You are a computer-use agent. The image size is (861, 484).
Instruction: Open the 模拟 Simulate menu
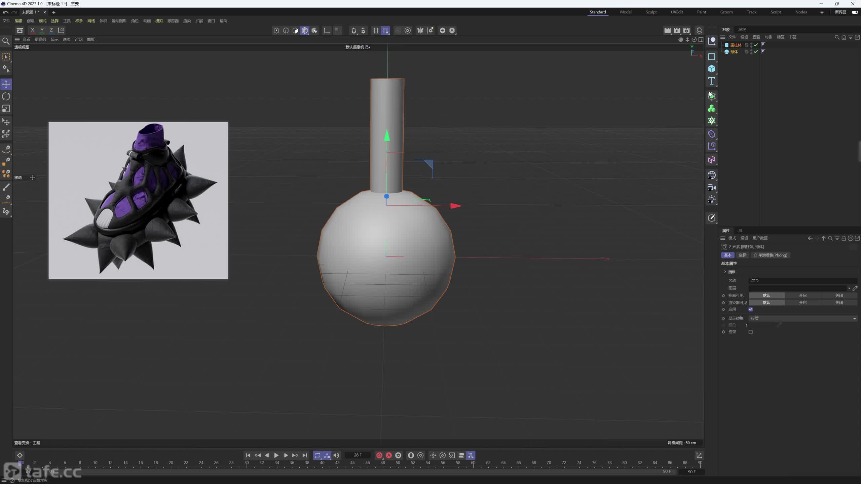(x=159, y=21)
